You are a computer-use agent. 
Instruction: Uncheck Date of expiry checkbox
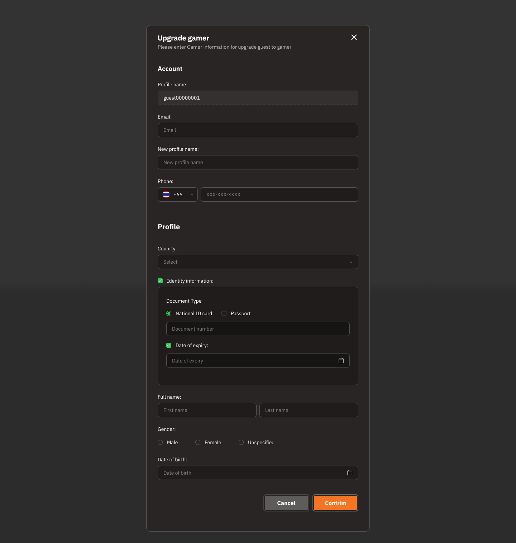tap(169, 345)
